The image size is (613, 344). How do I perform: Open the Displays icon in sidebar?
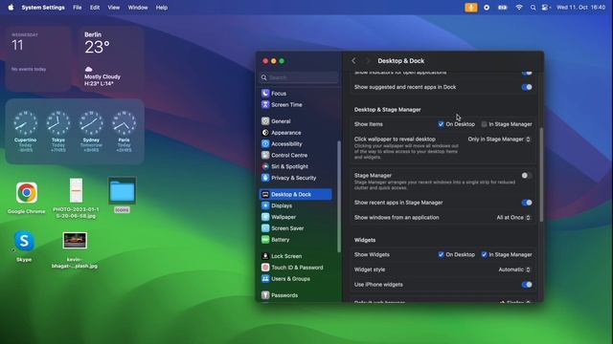pyautogui.click(x=265, y=205)
